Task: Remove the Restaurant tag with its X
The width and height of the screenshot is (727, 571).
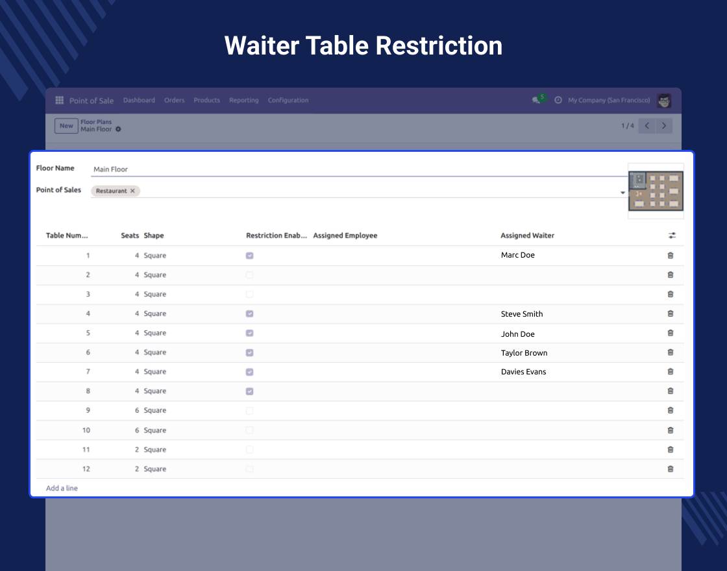Action: 132,191
